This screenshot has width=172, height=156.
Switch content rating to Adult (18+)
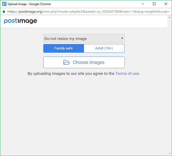(104, 48)
